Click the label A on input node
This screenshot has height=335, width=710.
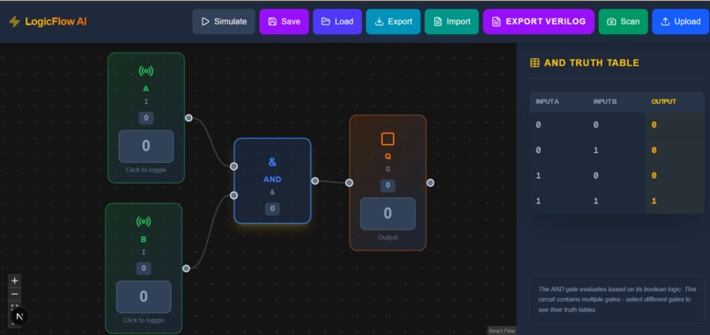pos(146,89)
